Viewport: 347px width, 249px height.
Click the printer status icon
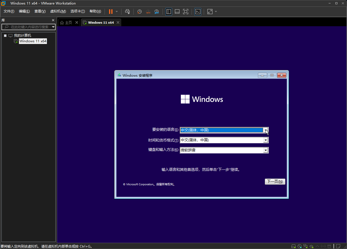tap(329, 246)
